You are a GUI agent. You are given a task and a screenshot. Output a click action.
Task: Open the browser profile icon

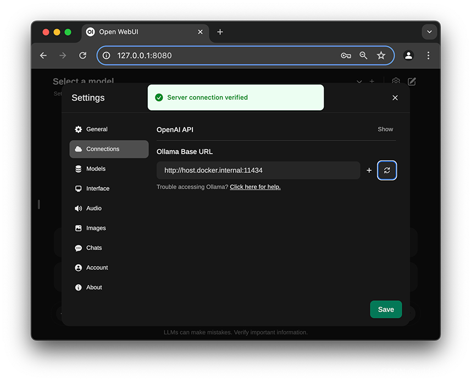coord(408,55)
